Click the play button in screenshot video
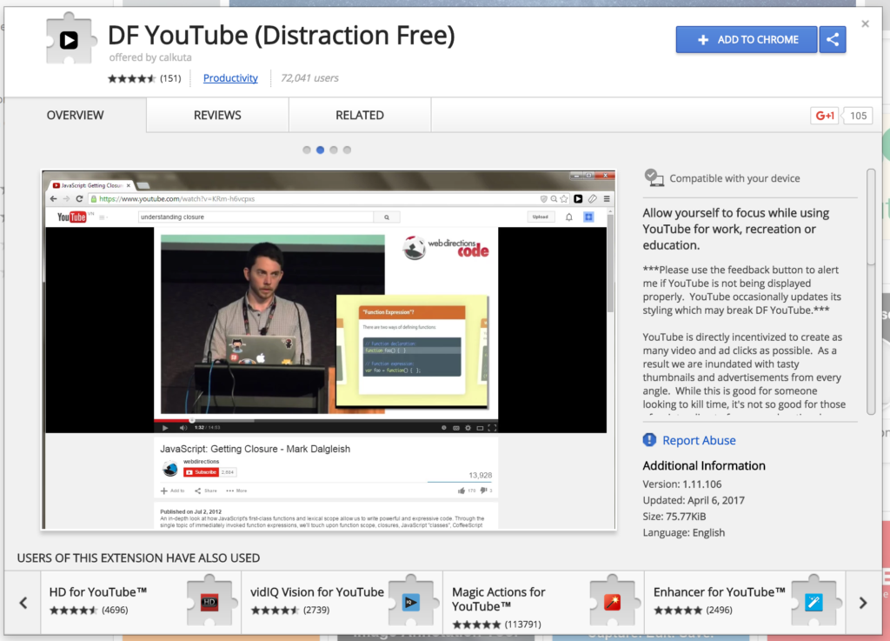The height and width of the screenshot is (641, 890). tap(165, 428)
